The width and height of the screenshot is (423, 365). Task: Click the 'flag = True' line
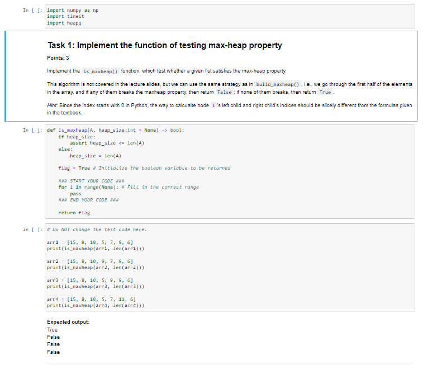[144, 168]
